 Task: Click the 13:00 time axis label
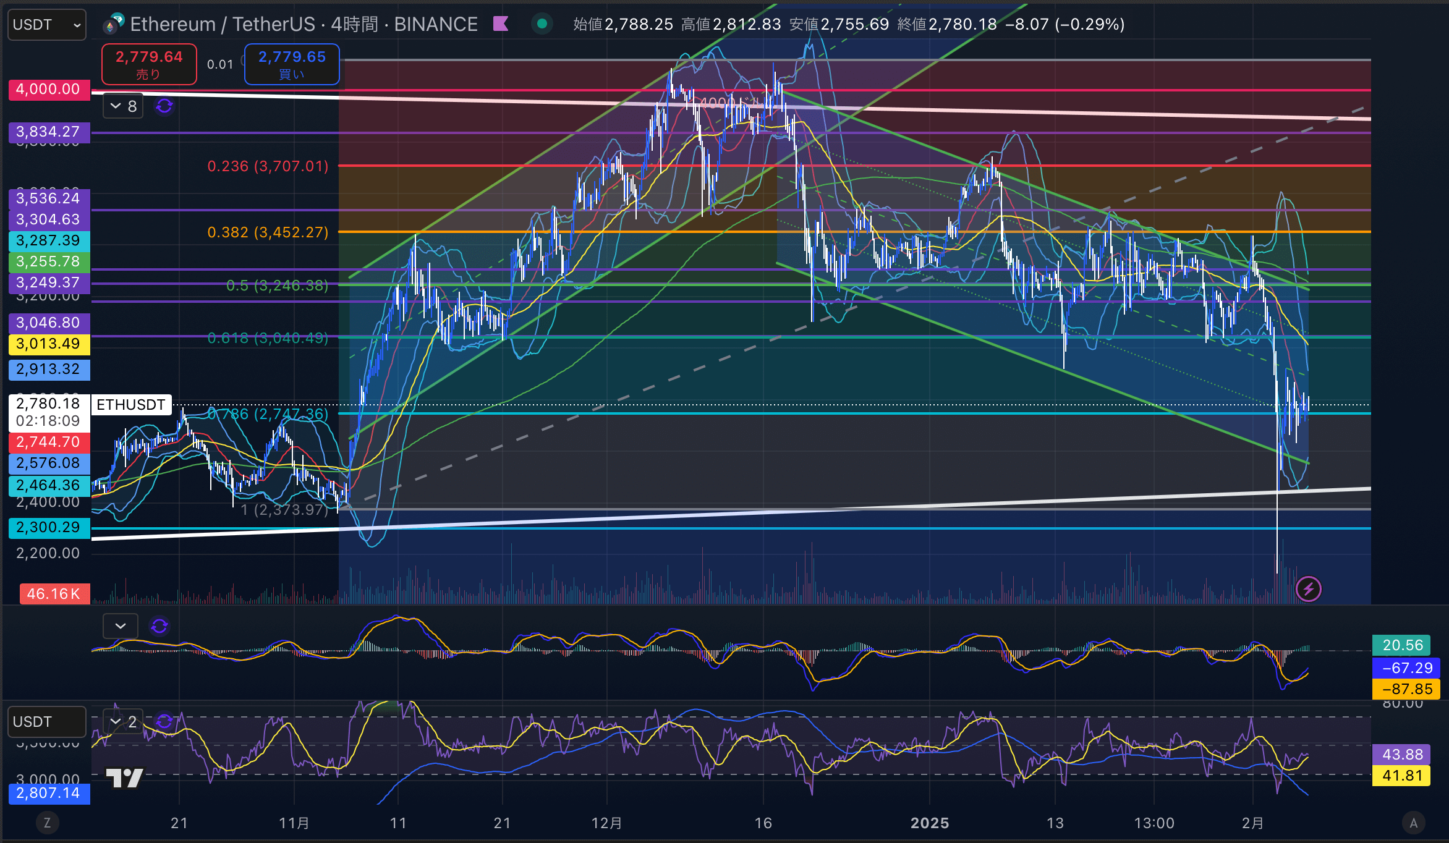[1154, 823]
